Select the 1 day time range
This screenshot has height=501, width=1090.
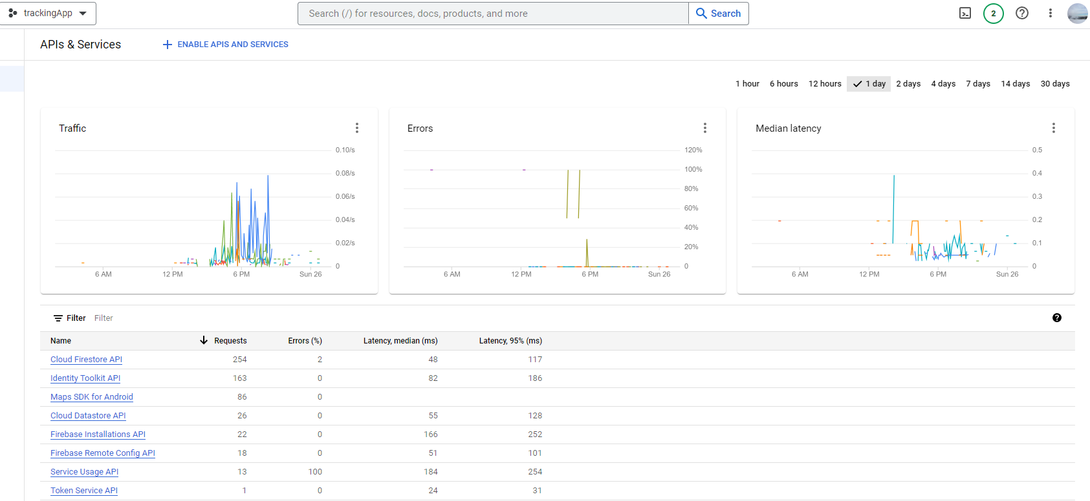pos(869,84)
